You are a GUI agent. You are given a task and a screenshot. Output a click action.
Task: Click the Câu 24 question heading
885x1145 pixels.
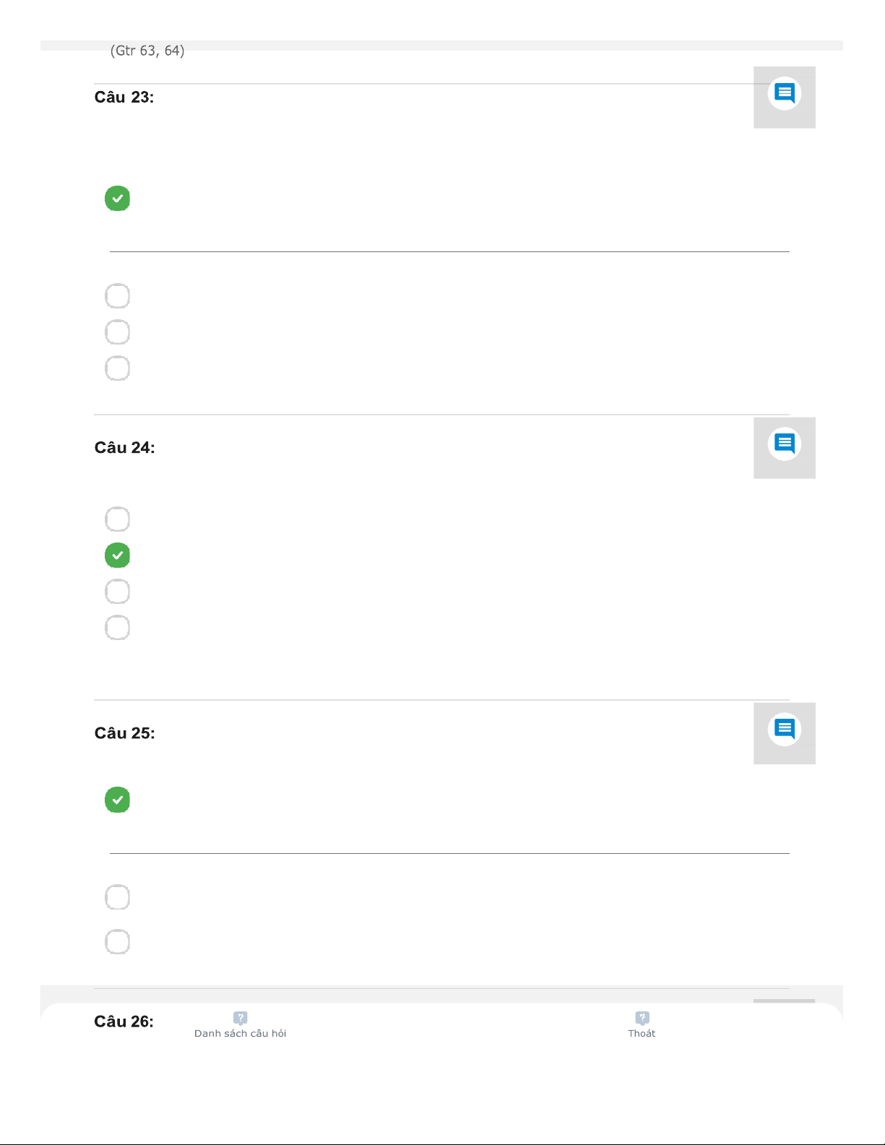124,448
